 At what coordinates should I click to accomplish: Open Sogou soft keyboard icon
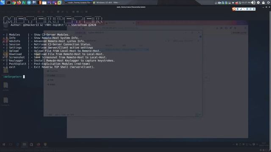tap(247, 9)
